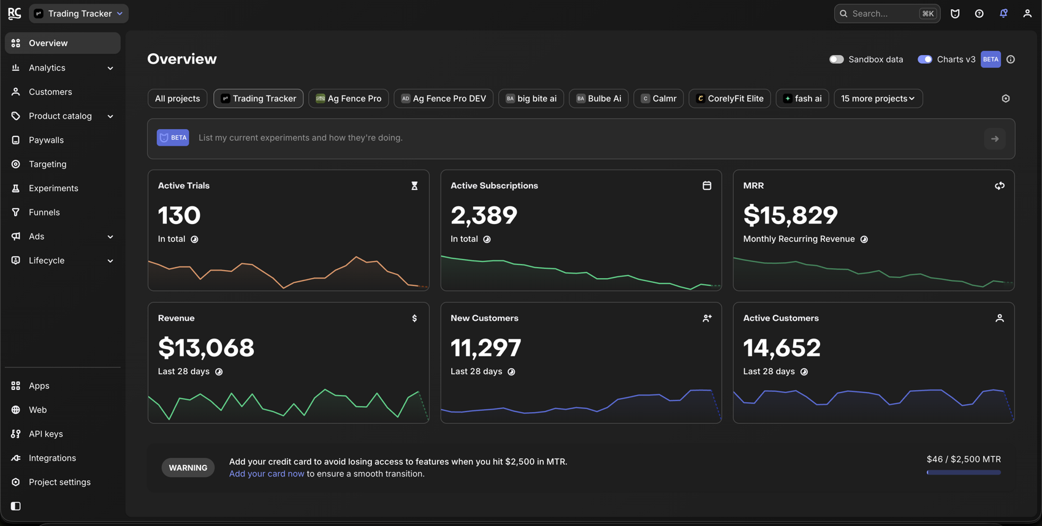1042x526 pixels.
Task: Click the info icon beside Active Trials 'In total'
Action: [x=194, y=239]
